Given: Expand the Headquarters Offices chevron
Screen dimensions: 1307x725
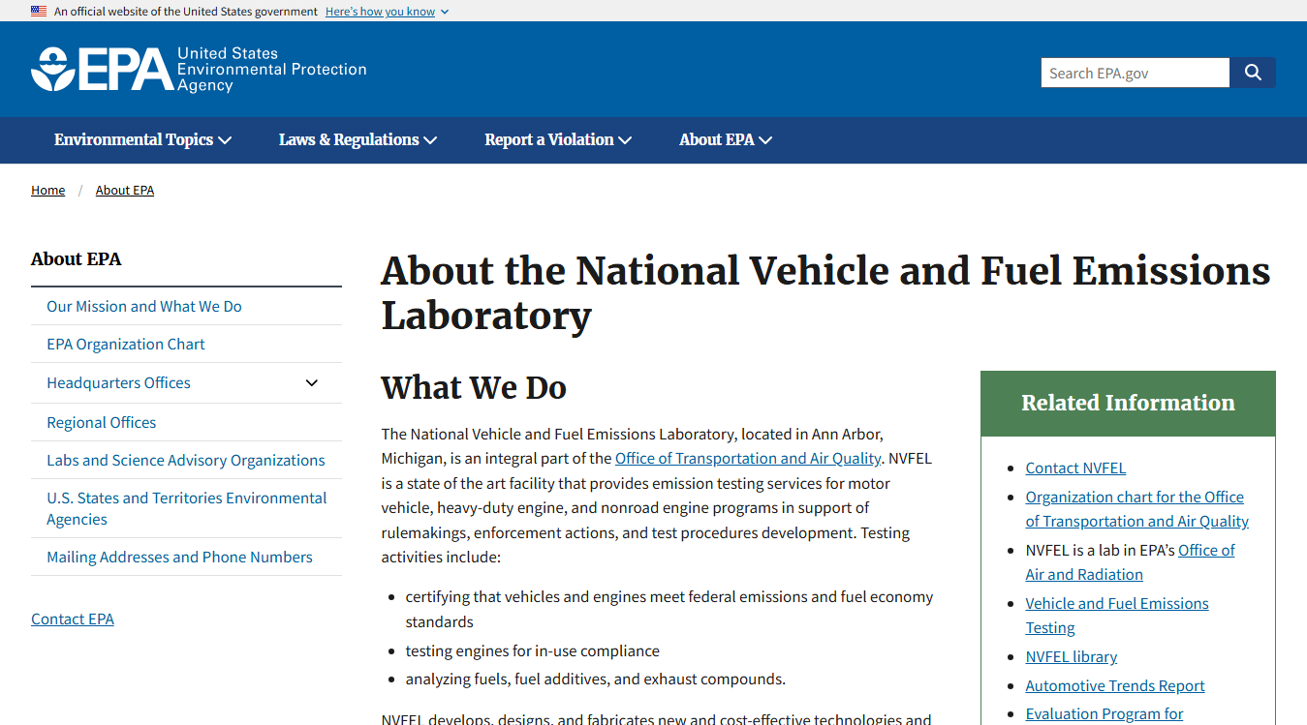Looking at the screenshot, I should 312,382.
